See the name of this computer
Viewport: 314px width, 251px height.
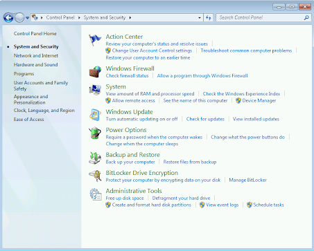tap(195, 100)
